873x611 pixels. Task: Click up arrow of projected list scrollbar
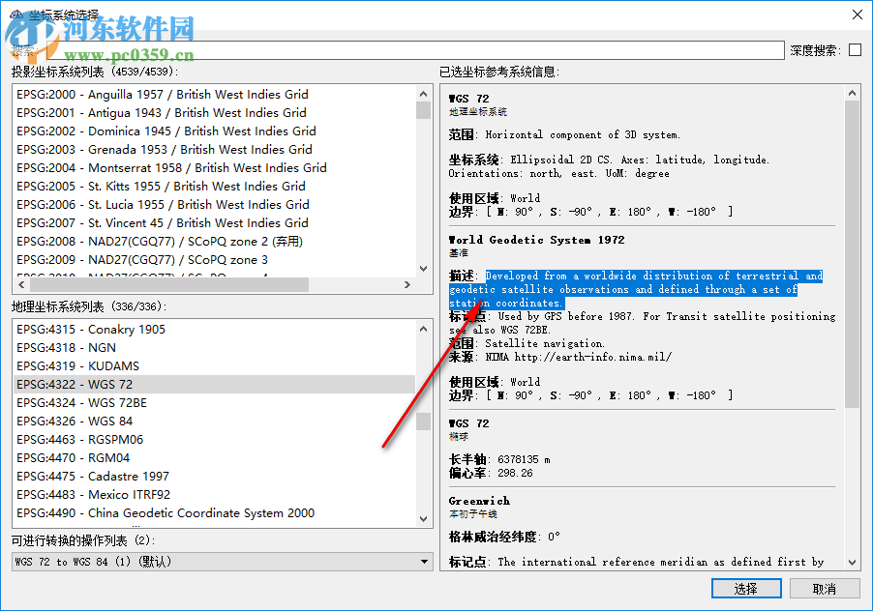click(423, 94)
